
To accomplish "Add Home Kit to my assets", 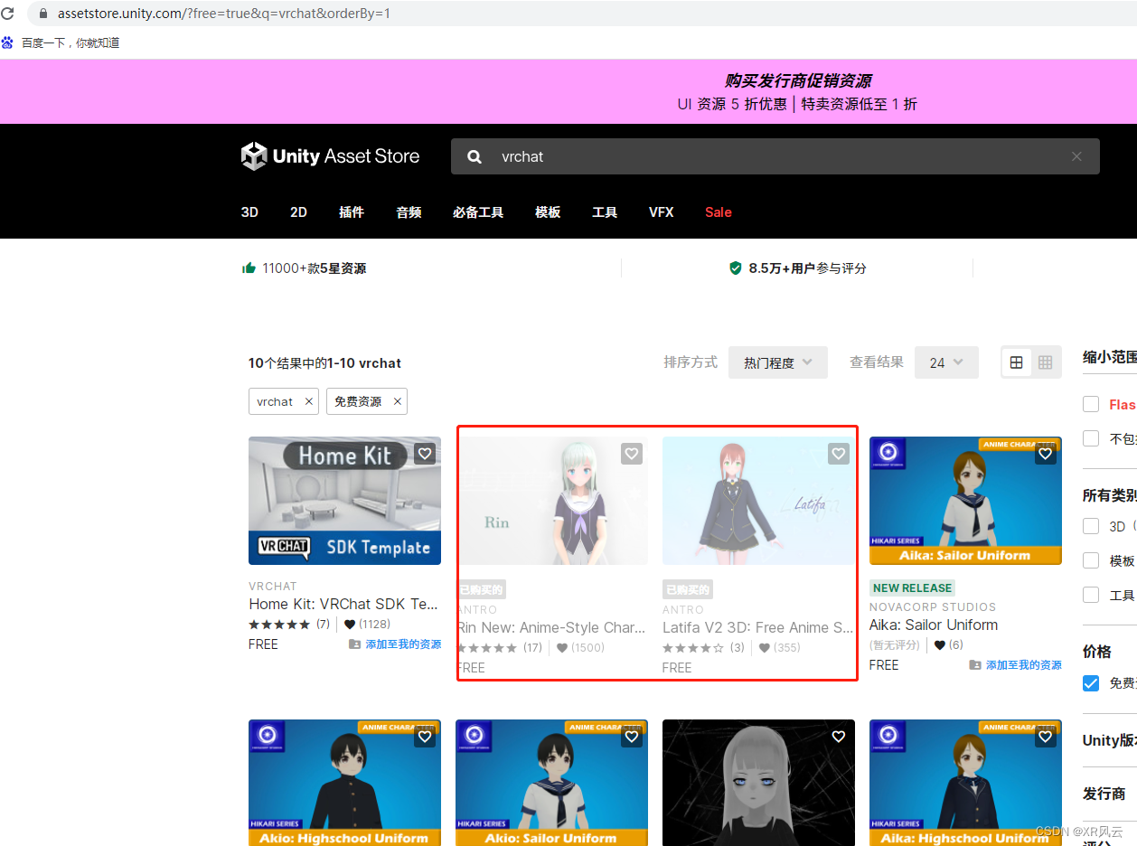I will pos(395,644).
